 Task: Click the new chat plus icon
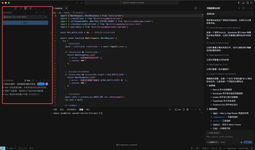[239, 8]
